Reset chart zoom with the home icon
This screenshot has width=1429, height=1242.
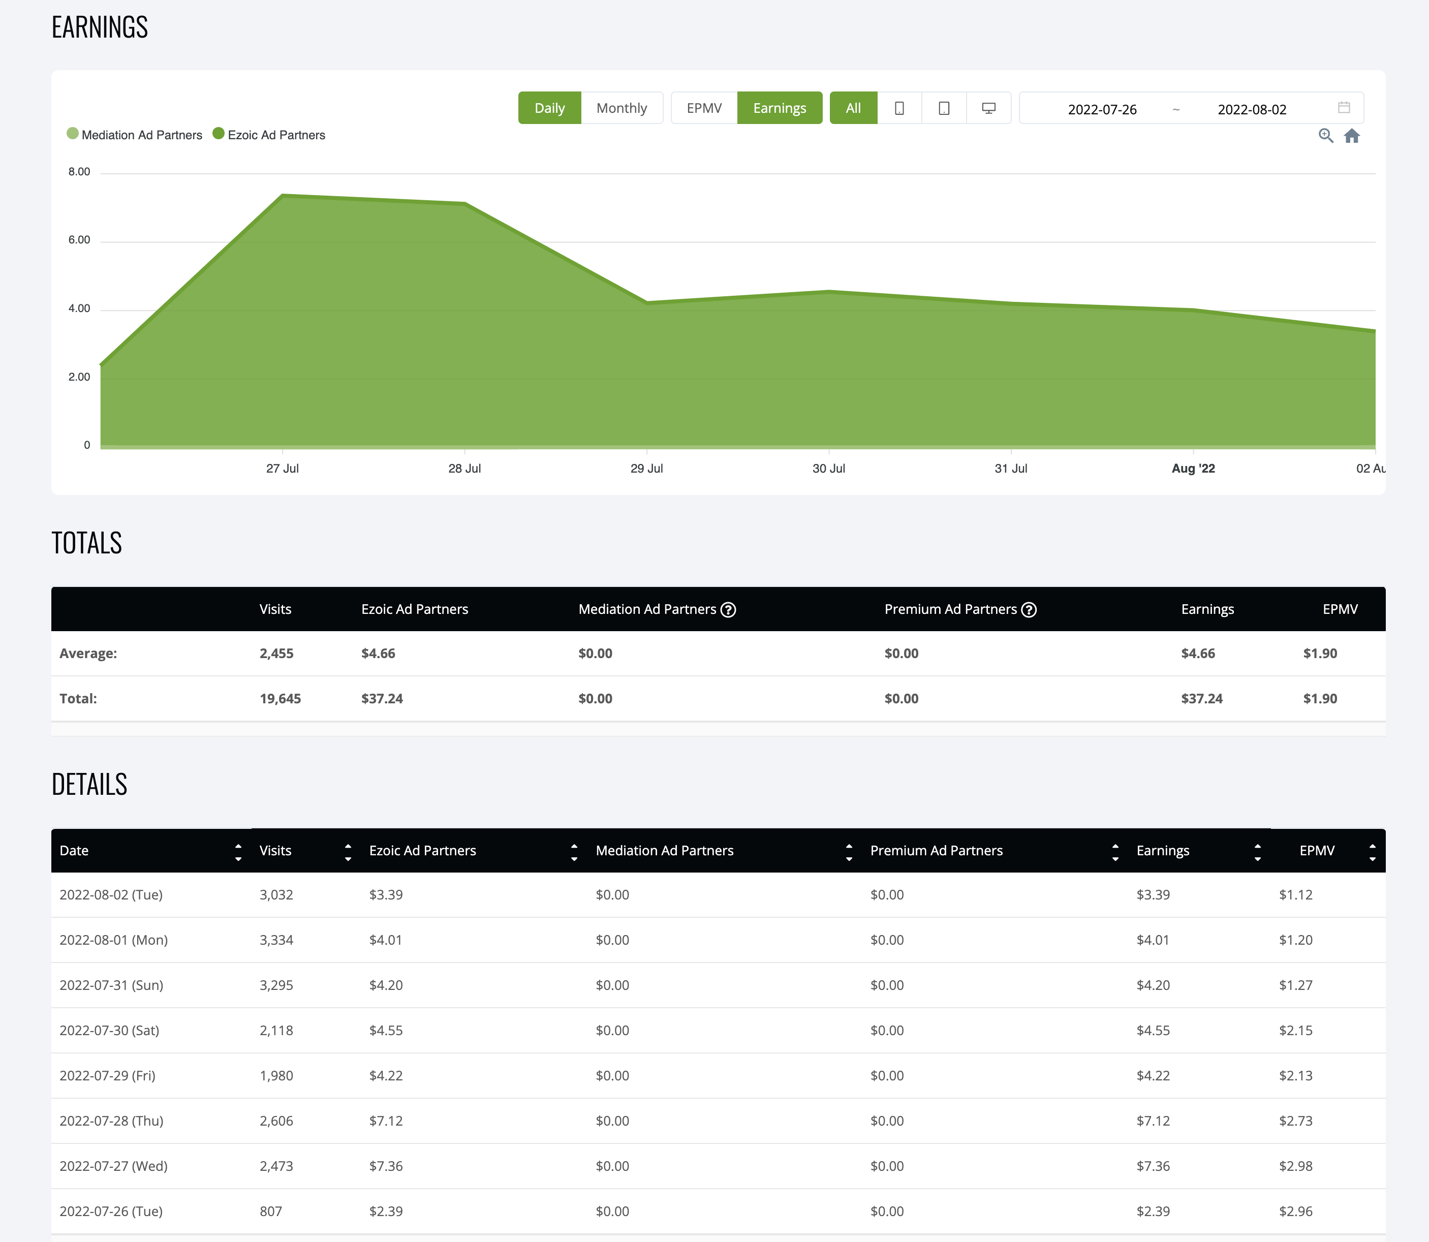1352,136
